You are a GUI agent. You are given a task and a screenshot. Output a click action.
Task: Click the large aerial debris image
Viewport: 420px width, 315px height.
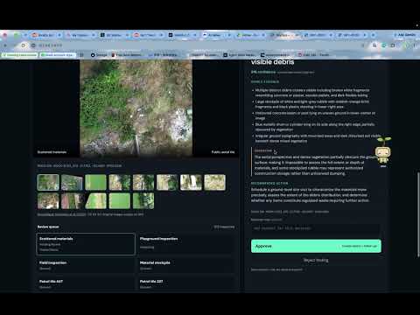[136, 108]
